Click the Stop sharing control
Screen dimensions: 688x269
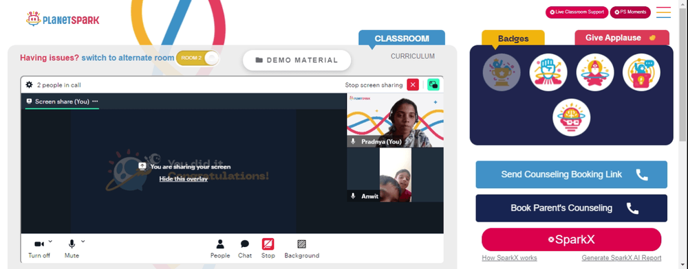pos(268,249)
